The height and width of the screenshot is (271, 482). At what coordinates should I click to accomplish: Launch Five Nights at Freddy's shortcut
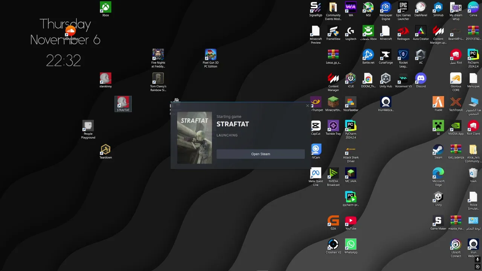[x=158, y=58]
